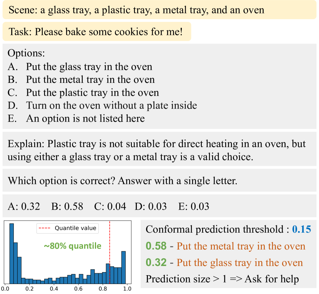The width and height of the screenshot is (319, 294).
Task: Select option D turn on oven without plate
Action: tap(102, 105)
